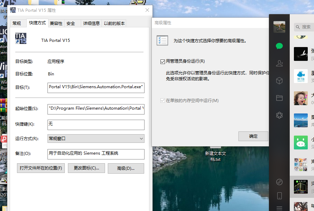314x211 pixels.
Task: Open WeChat Files folder icon in sidebar
Action: tap(279, 98)
